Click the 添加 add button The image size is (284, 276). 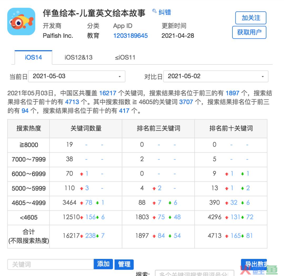103,264
